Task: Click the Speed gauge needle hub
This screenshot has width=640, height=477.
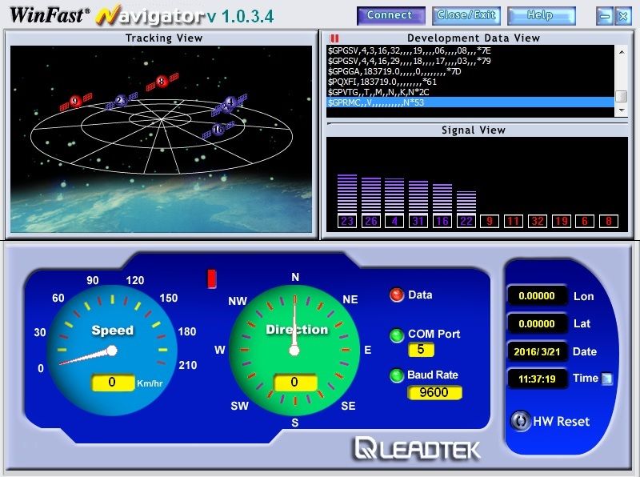Action: [x=112, y=351]
